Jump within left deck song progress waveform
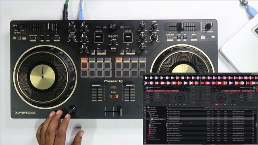 click(x=162, y=91)
